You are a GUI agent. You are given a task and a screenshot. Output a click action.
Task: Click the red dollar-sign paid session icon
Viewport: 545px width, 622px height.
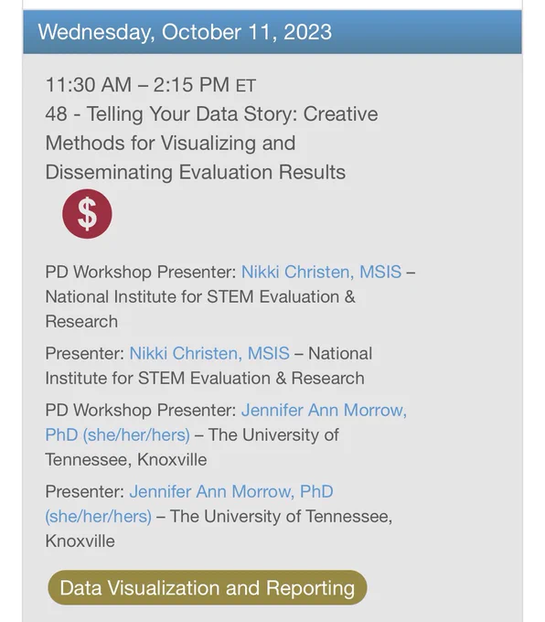coord(87,214)
